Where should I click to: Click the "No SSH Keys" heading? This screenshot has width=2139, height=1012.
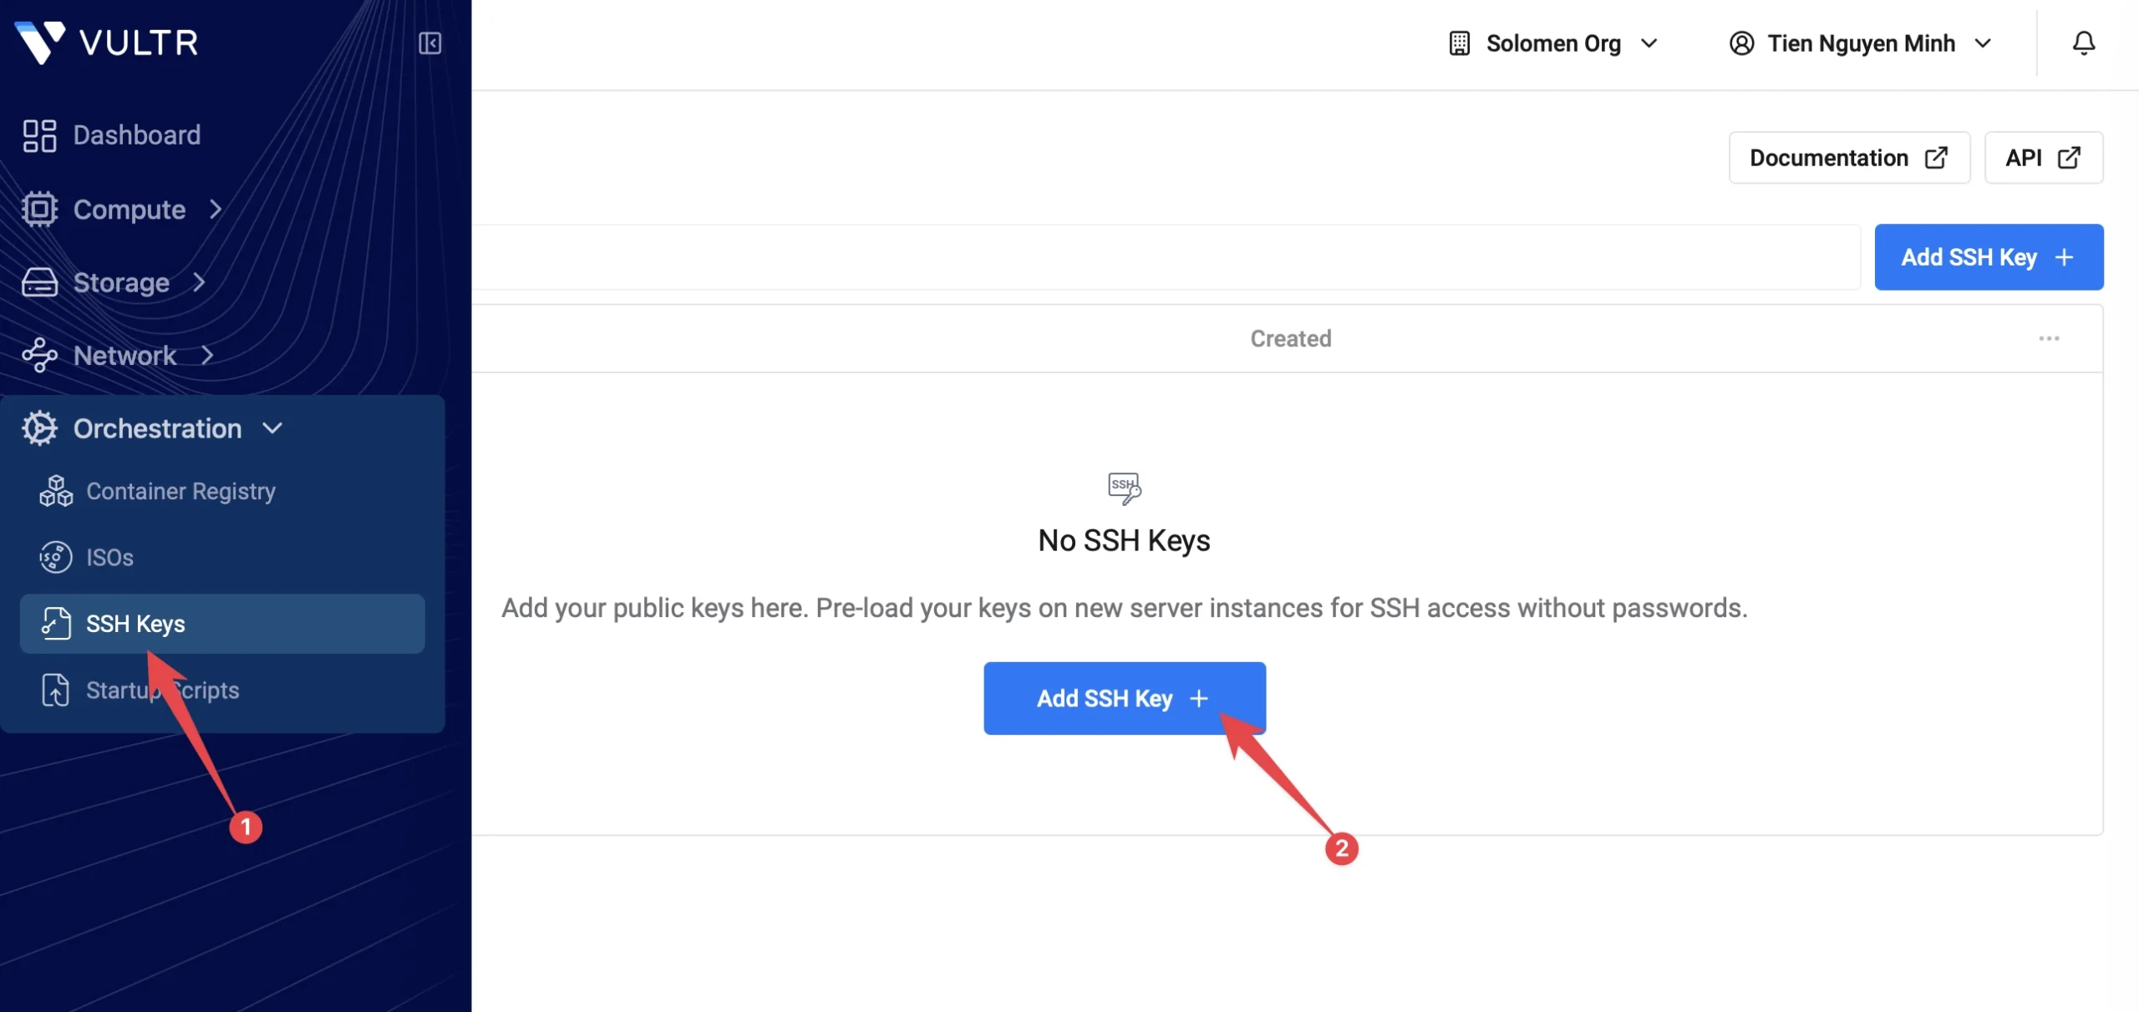pos(1124,540)
